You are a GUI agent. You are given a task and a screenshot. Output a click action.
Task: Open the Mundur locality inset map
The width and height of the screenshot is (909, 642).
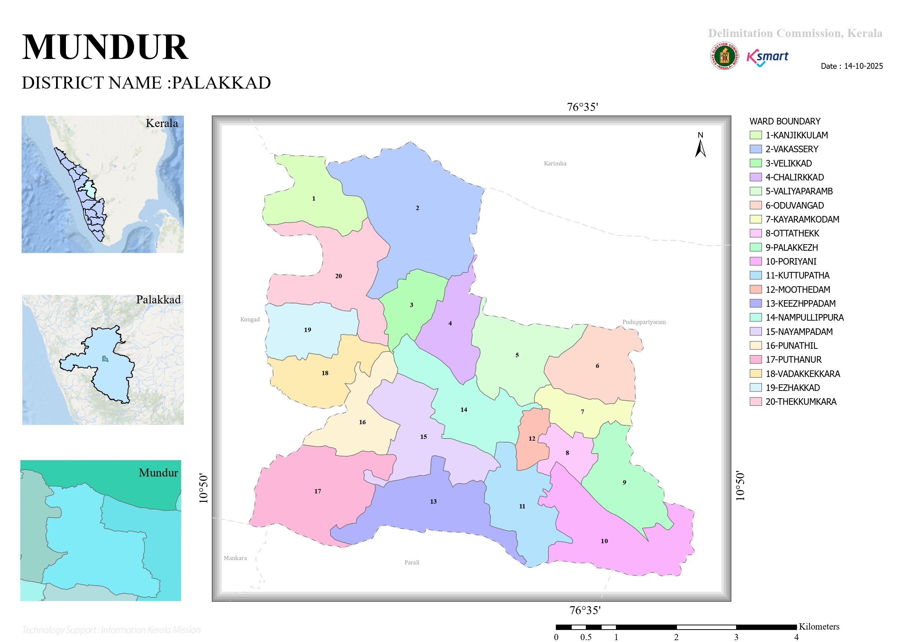tap(100, 530)
